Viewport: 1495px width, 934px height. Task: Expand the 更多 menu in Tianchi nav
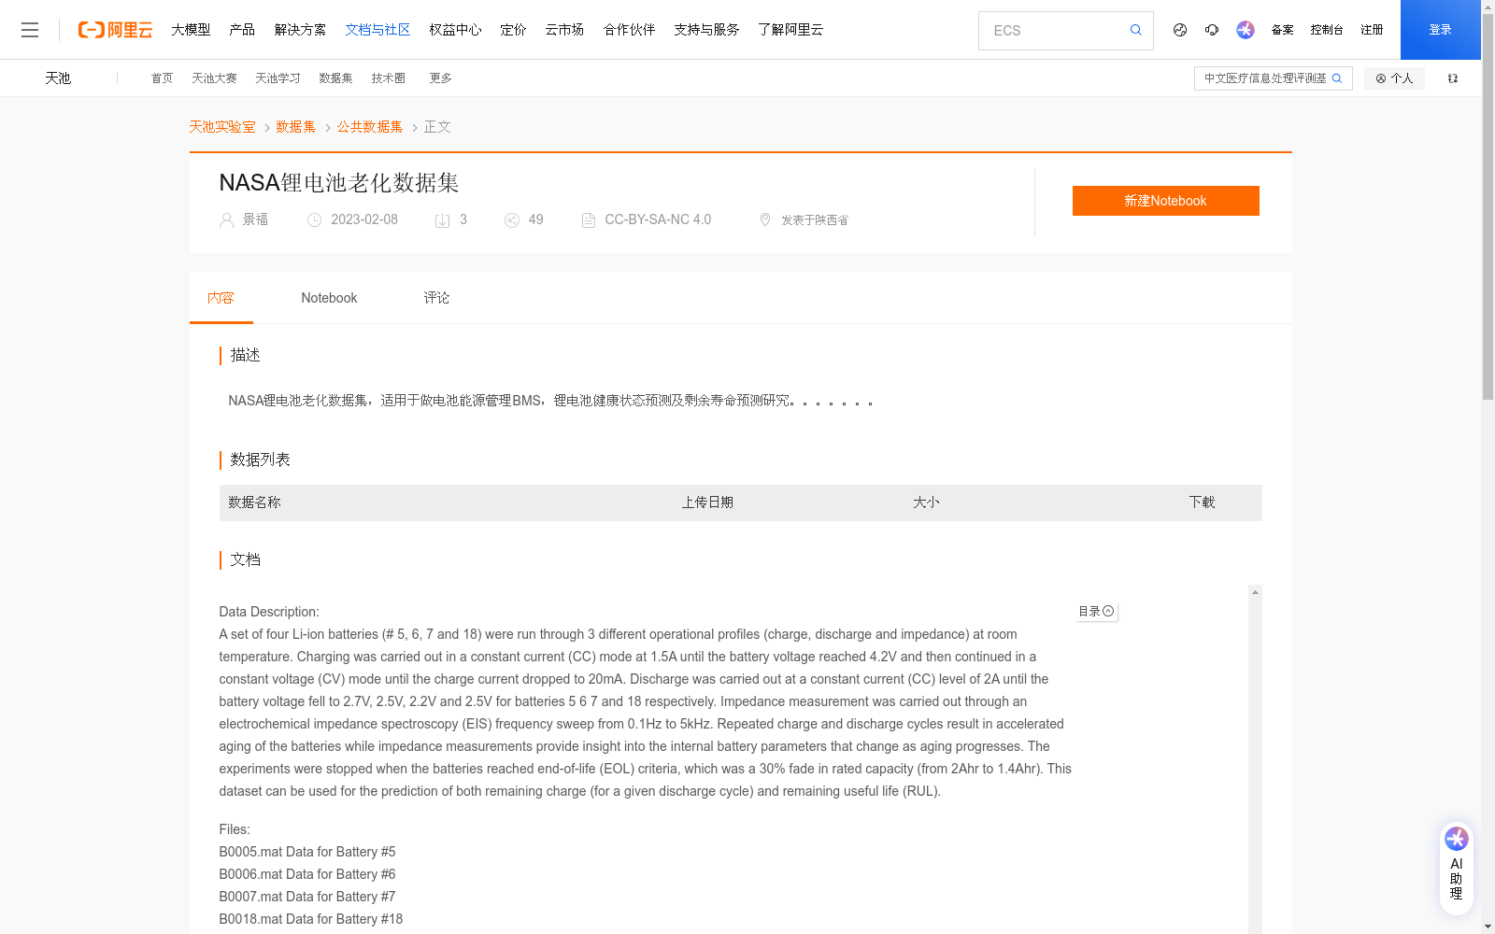(440, 78)
